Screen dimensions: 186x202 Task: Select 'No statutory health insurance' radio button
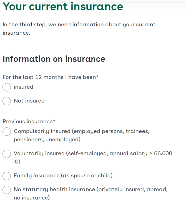tap(7, 190)
